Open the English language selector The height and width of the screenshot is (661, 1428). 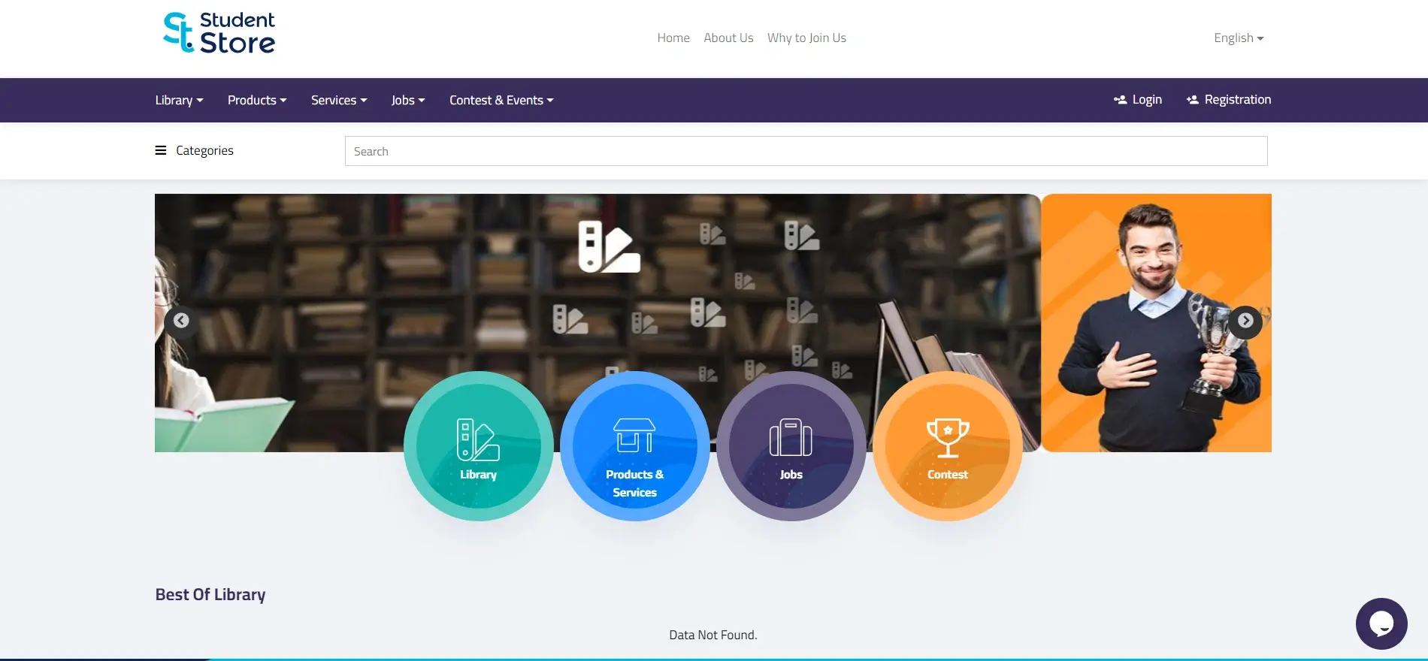[1239, 38]
